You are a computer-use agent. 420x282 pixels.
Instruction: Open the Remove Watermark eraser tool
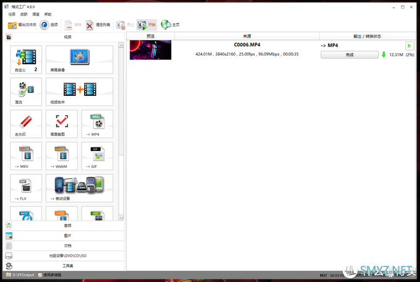tap(26, 124)
